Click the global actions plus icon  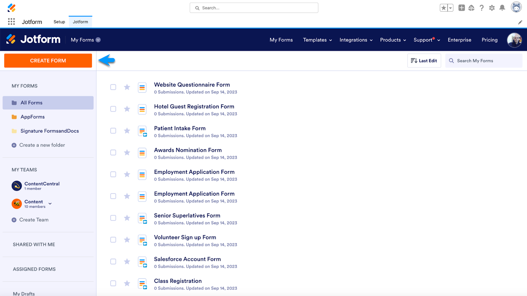pos(462,8)
